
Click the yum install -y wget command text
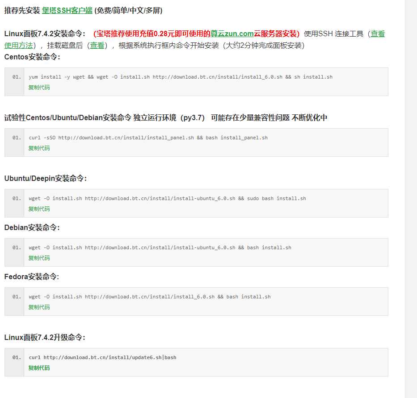[x=181, y=77]
